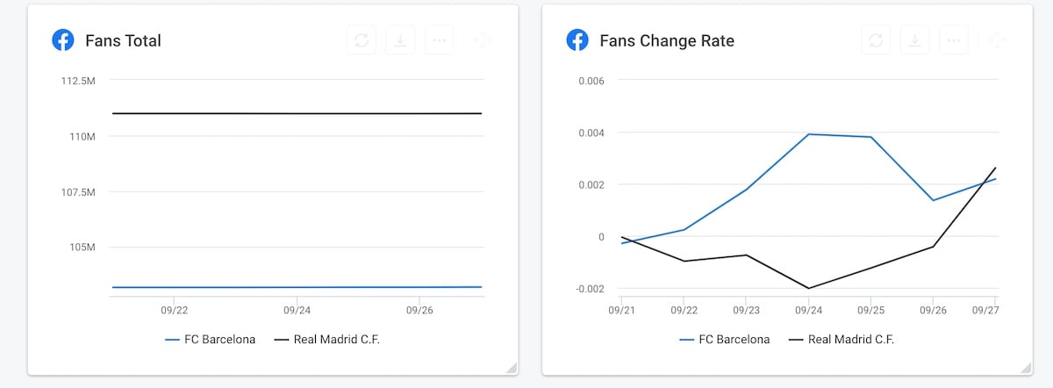
Task: Download the Fans Total chart
Action: (x=400, y=40)
